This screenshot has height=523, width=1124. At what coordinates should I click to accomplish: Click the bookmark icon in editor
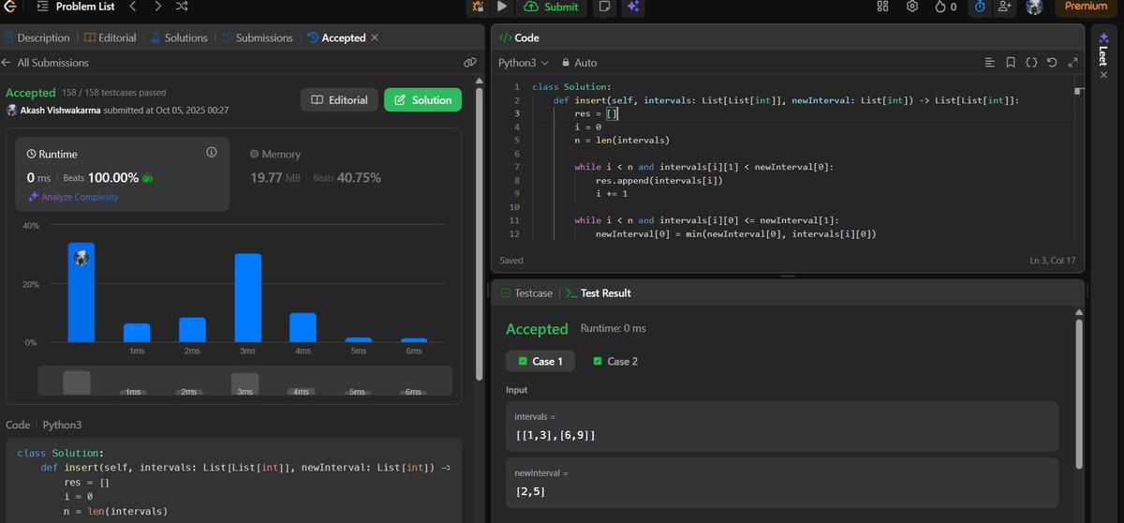1011,63
